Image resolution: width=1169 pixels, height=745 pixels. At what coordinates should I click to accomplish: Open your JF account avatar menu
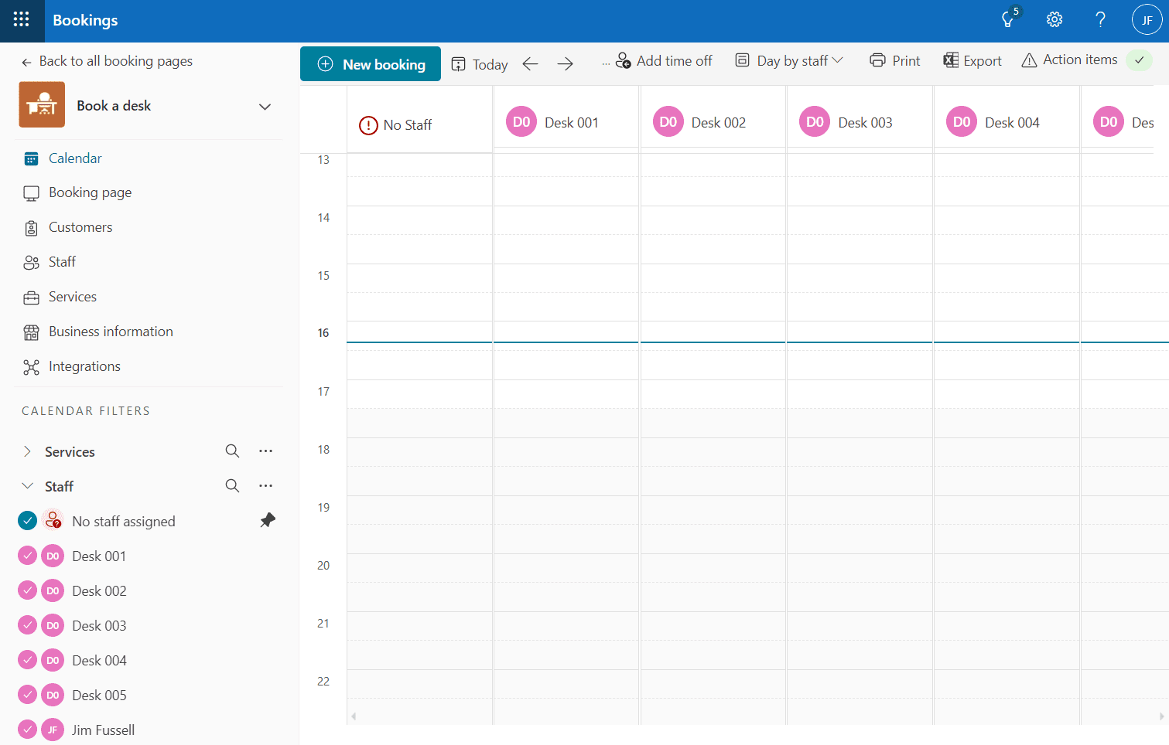coord(1147,19)
